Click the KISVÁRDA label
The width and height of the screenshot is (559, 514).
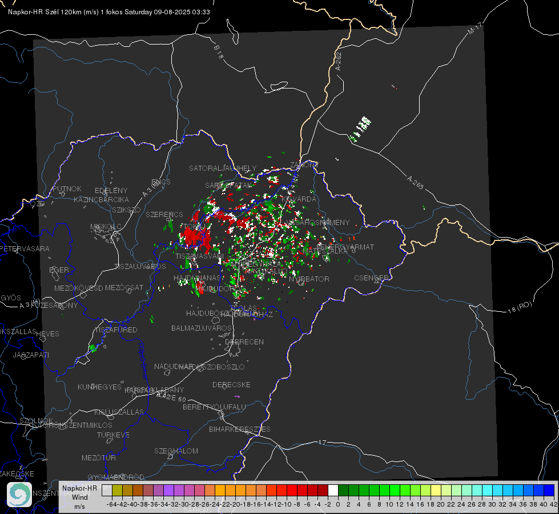[299, 199]
